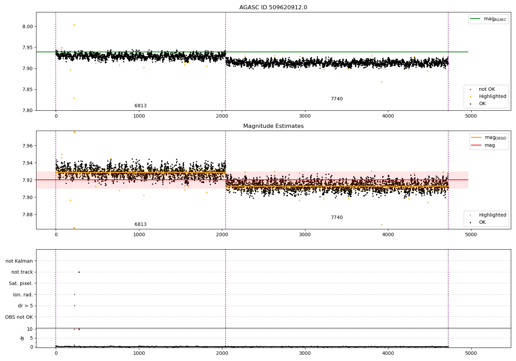516x361 pixels.
Task: Click the mag OBSID legend entry
Action: [x=489, y=138]
